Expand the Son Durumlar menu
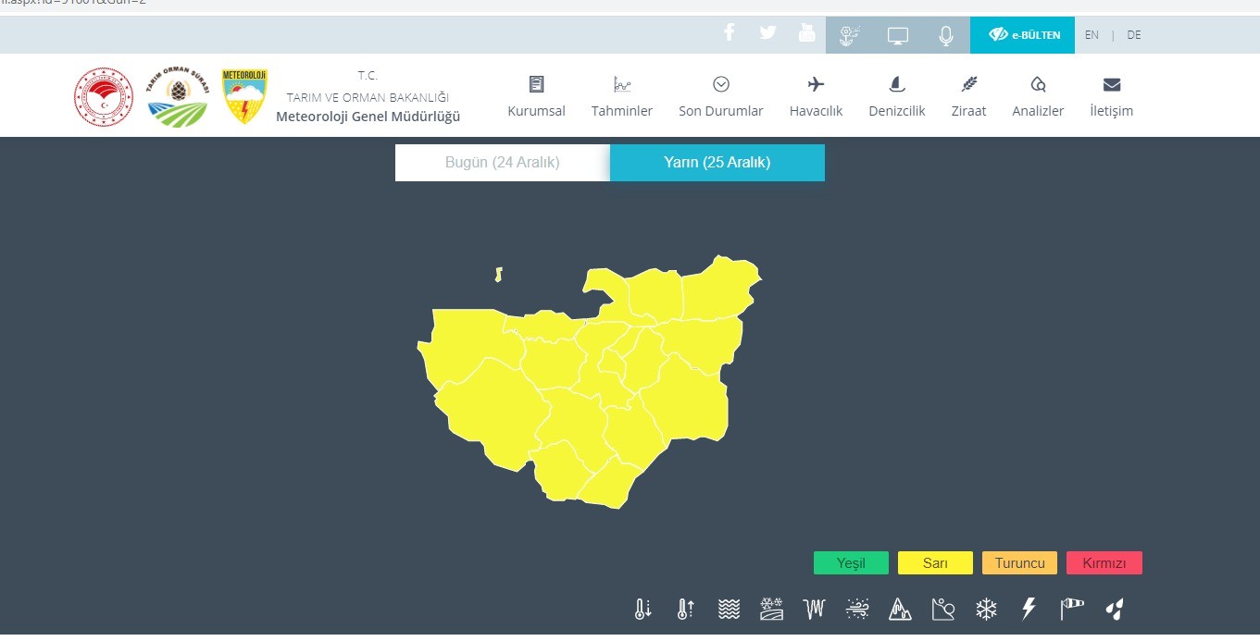 pos(720,97)
